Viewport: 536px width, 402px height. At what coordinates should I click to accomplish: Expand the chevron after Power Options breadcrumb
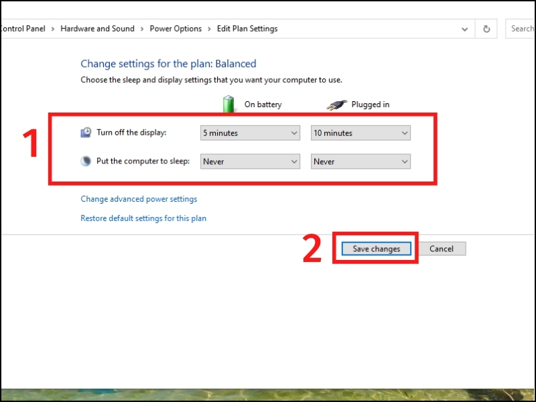(x=209, y=29)
